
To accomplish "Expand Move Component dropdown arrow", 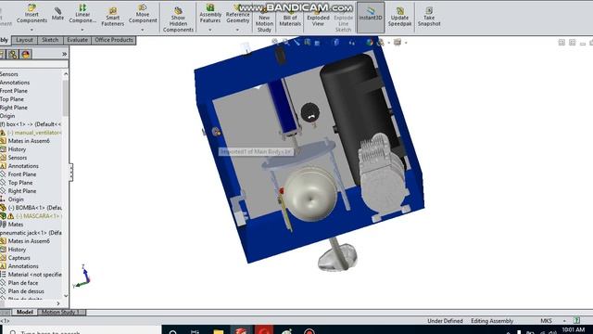I will coord(143,30).
